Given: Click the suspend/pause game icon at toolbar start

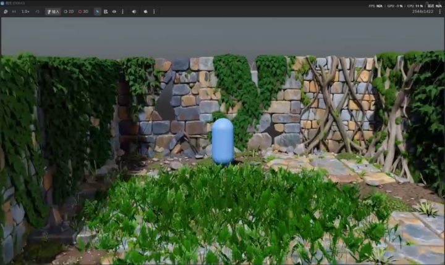Looking at the screenshot, I should click(x=6, y=12).
